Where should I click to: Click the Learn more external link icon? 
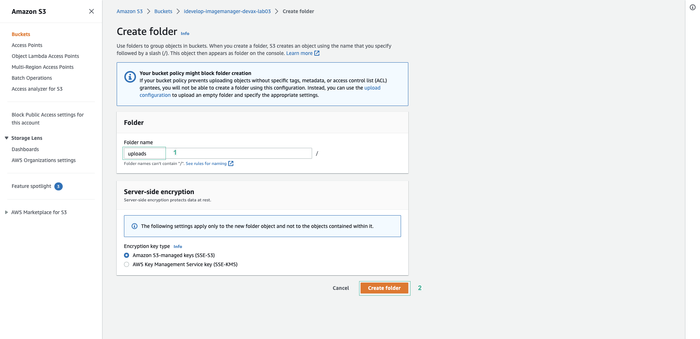[317, 53]
